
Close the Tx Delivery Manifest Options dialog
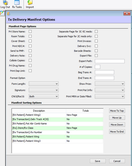coord(127,14)
